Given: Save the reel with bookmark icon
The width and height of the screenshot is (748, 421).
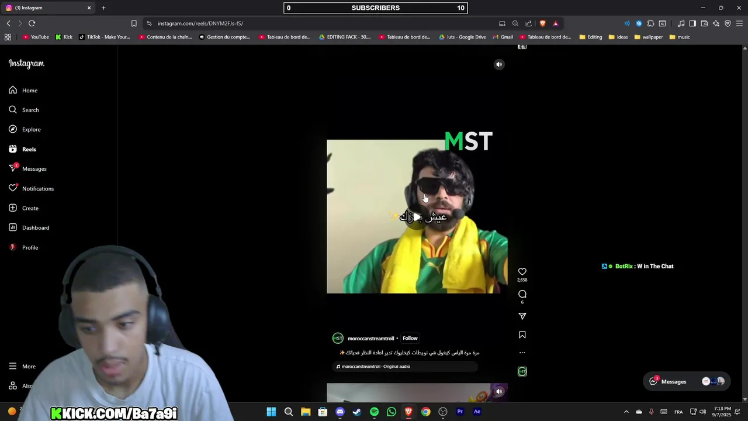Looking at the screenshot, I should point(522,335).
